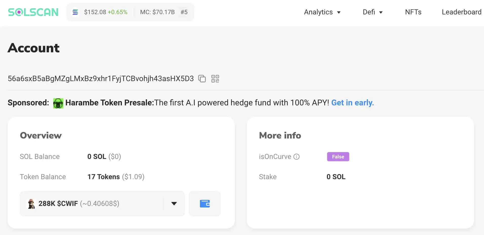
Task: Open the Analytics dropdown menu
Action: click(x=322, y=12)
